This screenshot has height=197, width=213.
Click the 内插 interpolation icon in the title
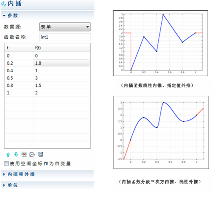tap(3, 4)
